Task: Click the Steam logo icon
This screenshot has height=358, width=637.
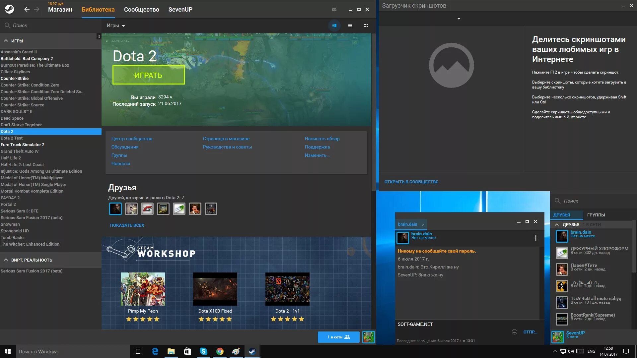Action: tap(9, 9)
